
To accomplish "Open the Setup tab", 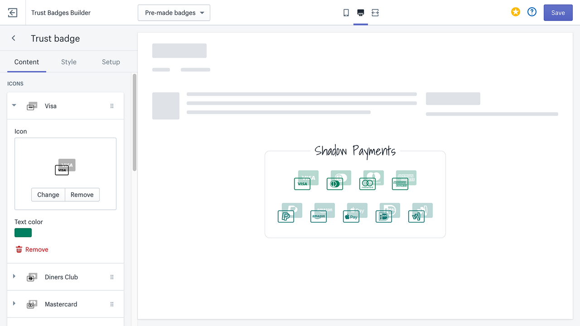I will pos(111,62).
